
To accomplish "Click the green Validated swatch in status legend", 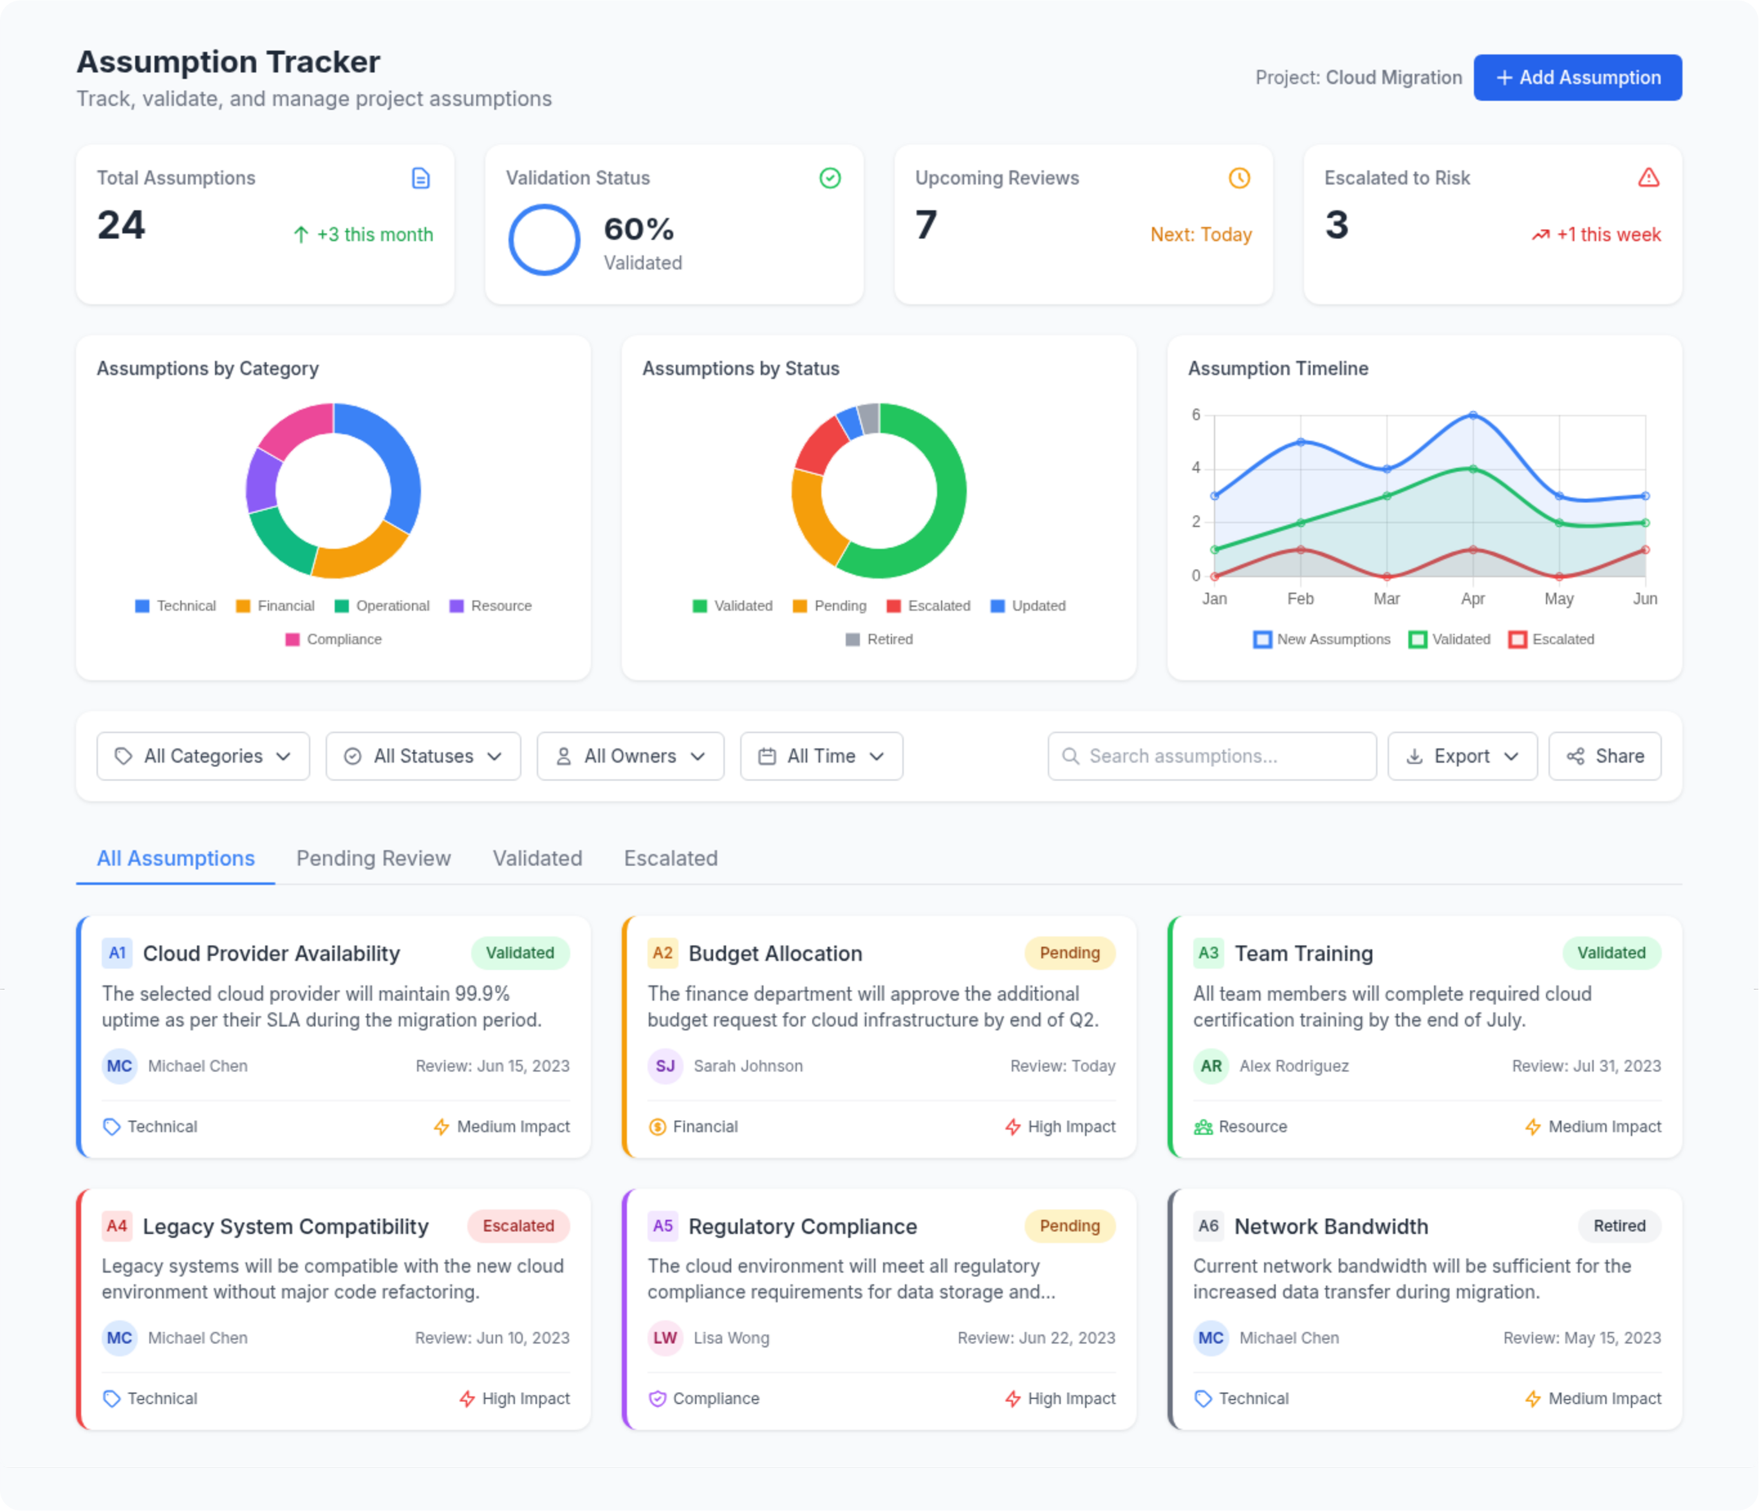I will [x=700, y=606].
